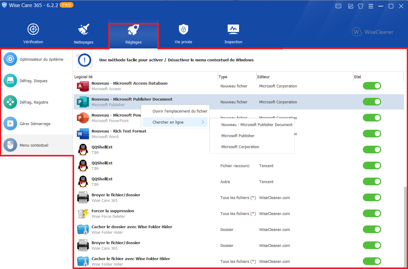The width and height of the screenshot is (408, 269).
Task: Click shredder icon of Broyer Dossier row
Action: pos(83,245)
